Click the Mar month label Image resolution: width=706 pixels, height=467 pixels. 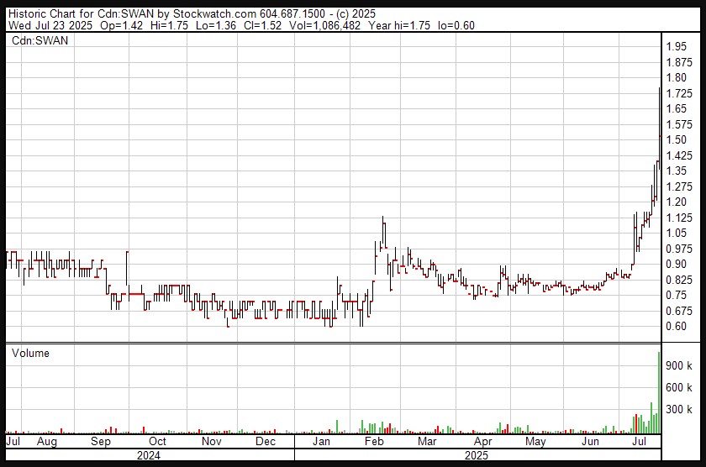pos(427,441)
